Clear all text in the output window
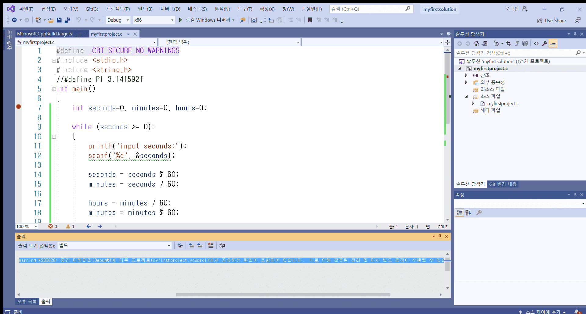This screenshot has width=586, height=314. 211,245
